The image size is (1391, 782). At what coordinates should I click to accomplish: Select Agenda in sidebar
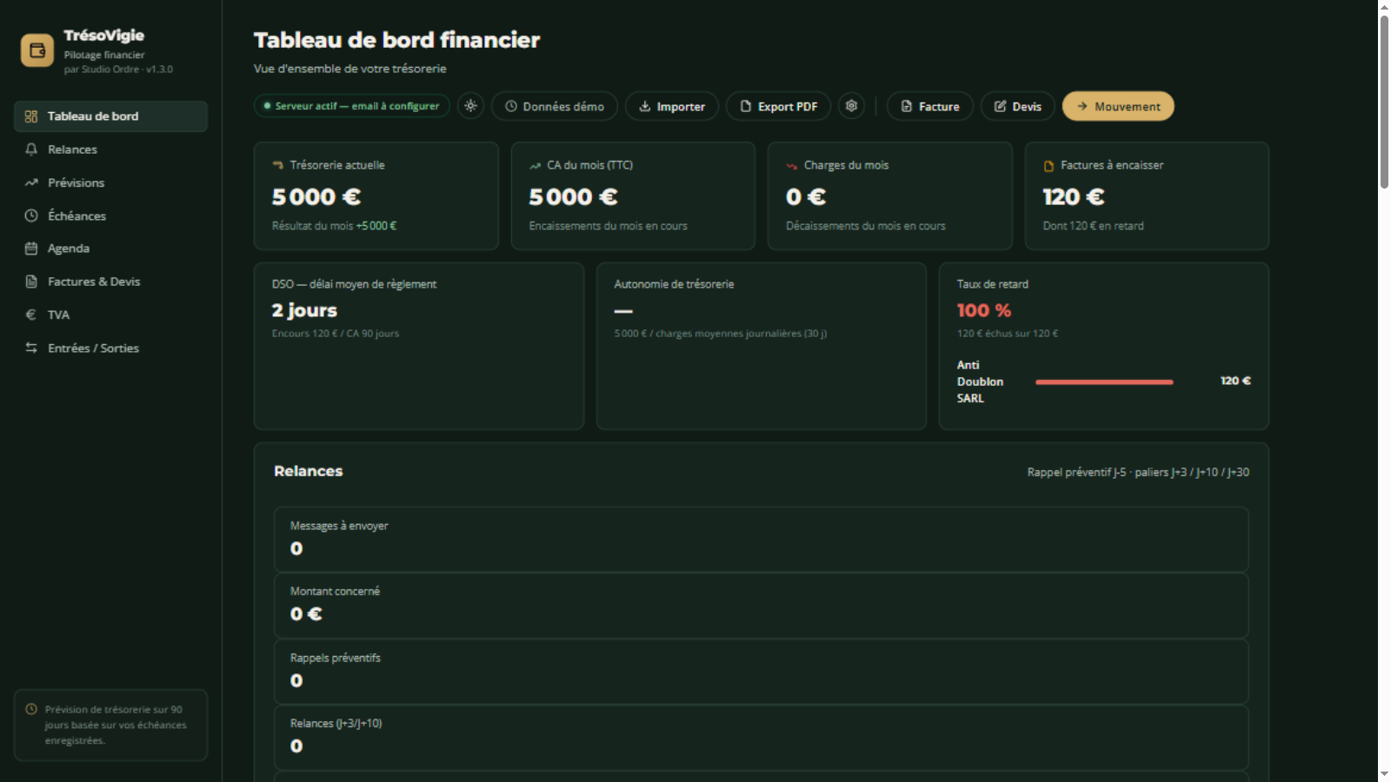(110, 249)
